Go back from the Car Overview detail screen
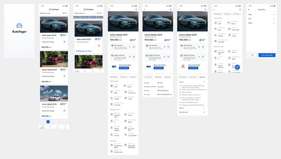 click(x=110, y=10)
